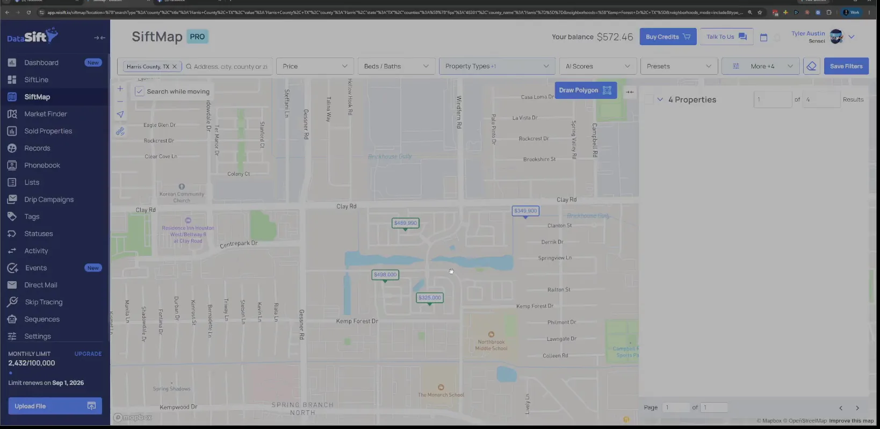Click the Lists sidebar icon
This screenshot has width=880, height=429.
coord(12,182)
